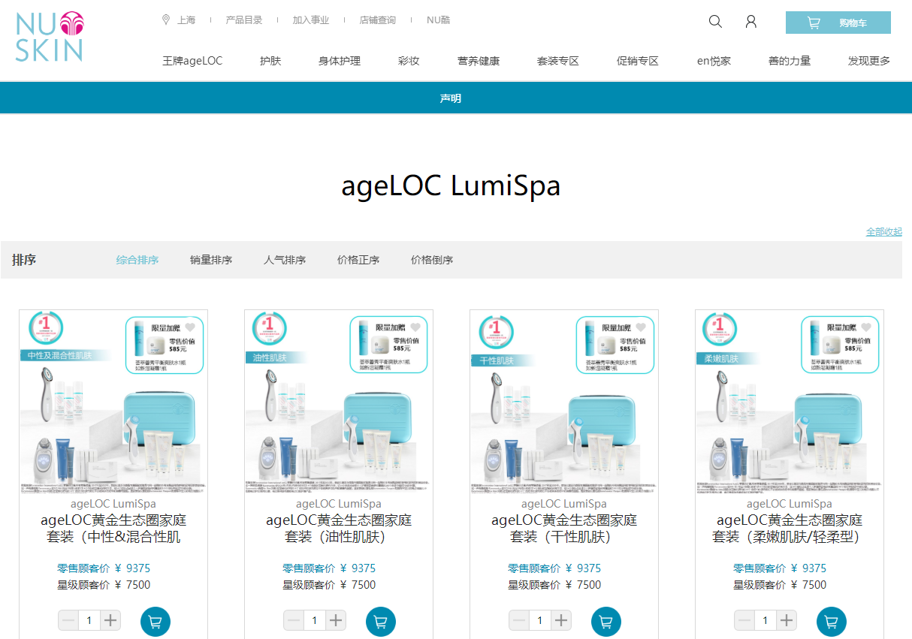
Task: Click the location pin icon beside 上海
Action: 166,20
